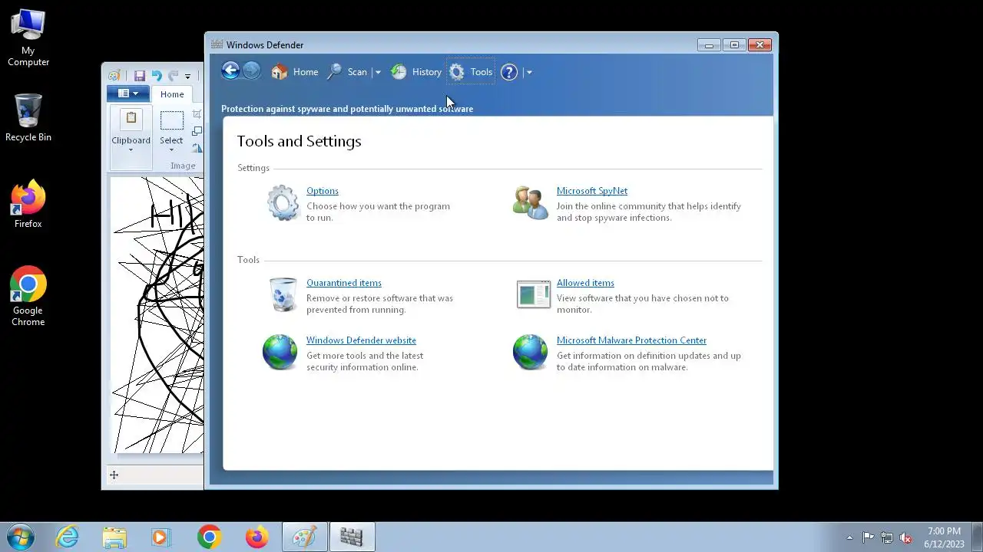Click the Help question mark icon
The image size is (983, 552).
click(x=509, y=72)
